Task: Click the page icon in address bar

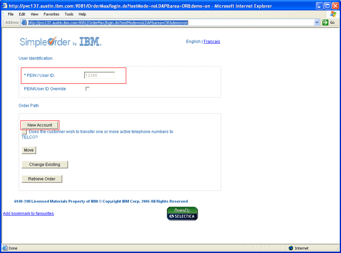Action: [x=24, y=23]
